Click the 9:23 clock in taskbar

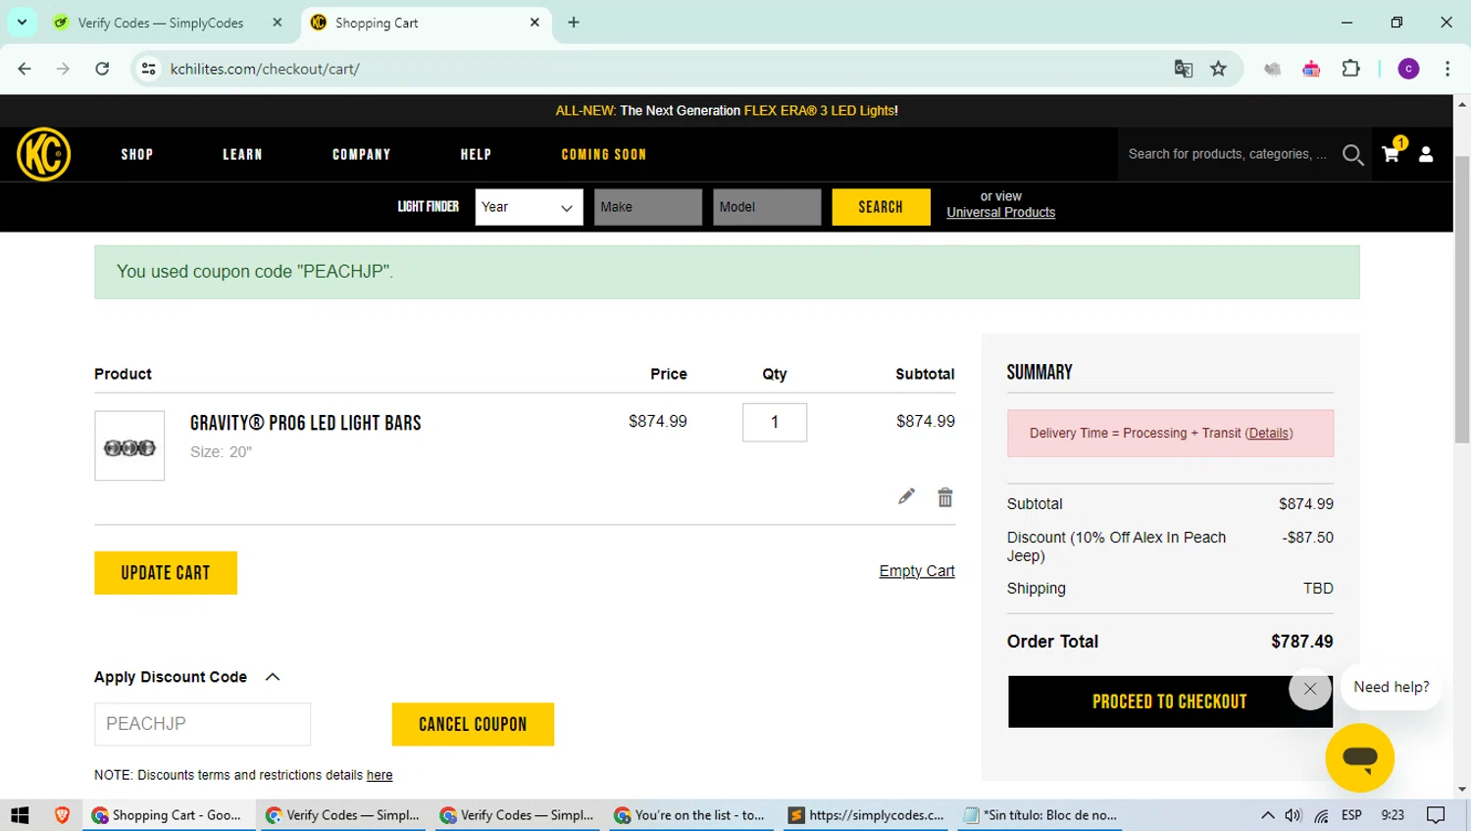[x=1393, y=815]
